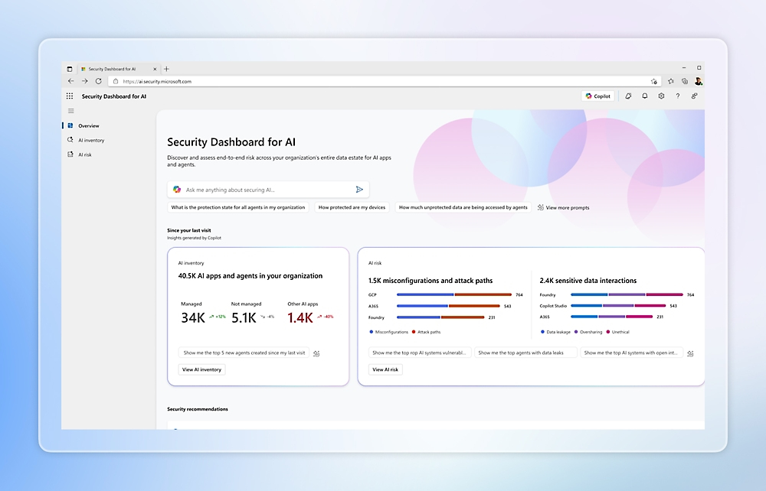Select AI inventory in the sidebar
This screenshot has width=766, height=491.
coord(90,140)
